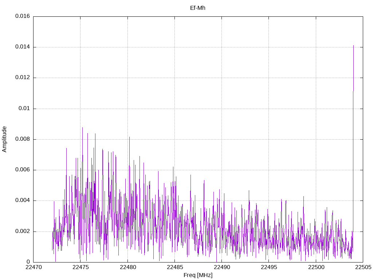The width and height of the screenshot is (373, 280).
Task: Click the 0.002 y-axis tick label
Action: coord(23,232)
